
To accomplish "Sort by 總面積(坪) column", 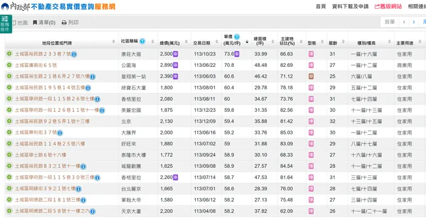I will [x=272, y=42].
